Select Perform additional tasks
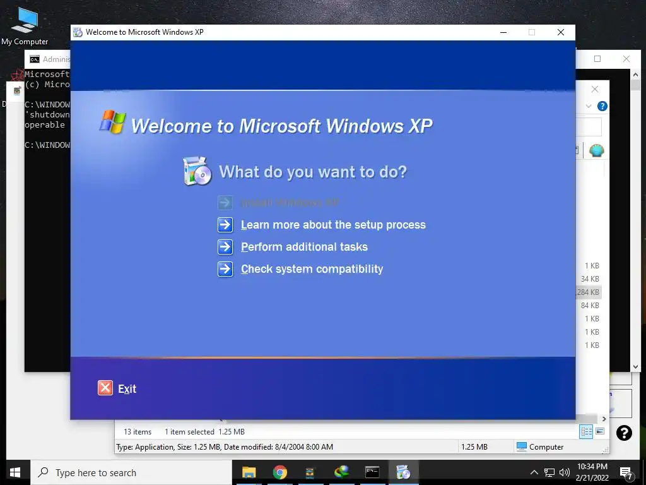 (304, 247)
